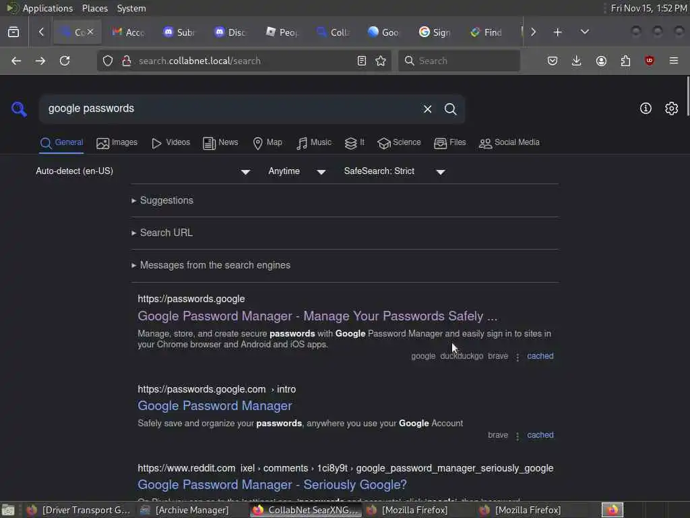Open Anytime time range dropdown
Viewport: 690px width, 518px height.
pyautogui.click(x=297, y=171)
